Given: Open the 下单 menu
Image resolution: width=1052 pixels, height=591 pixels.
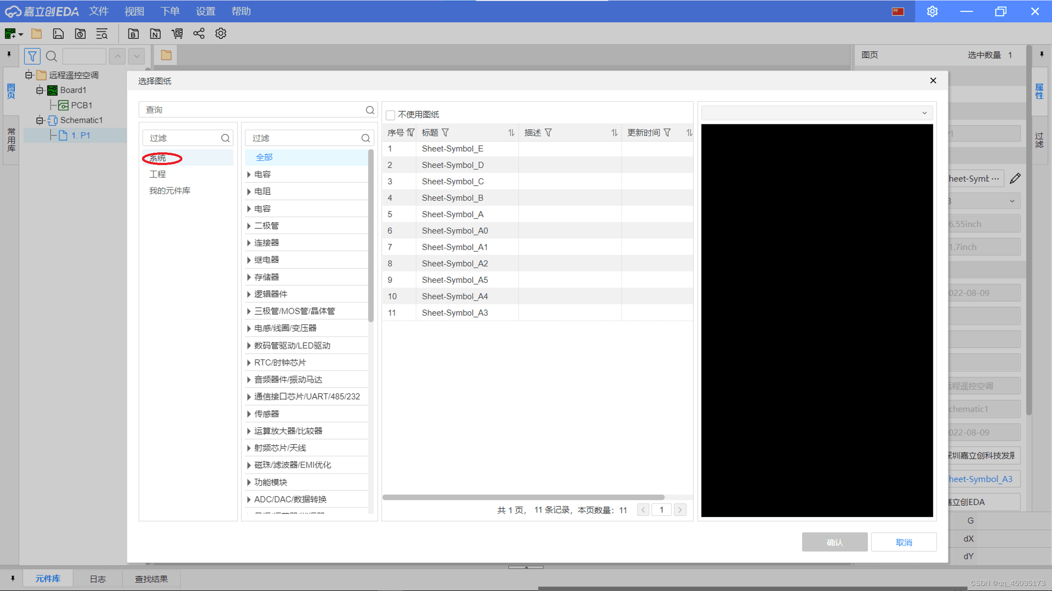Looking at the screenshot, I should [170, 11].
